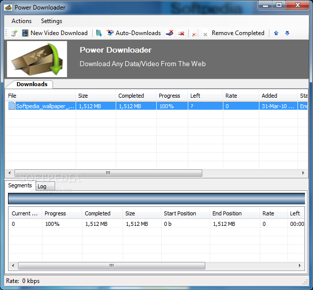The height and width of the screenshot is (290, 313).
Task: Click the segments progress bar
Action: 156,198
